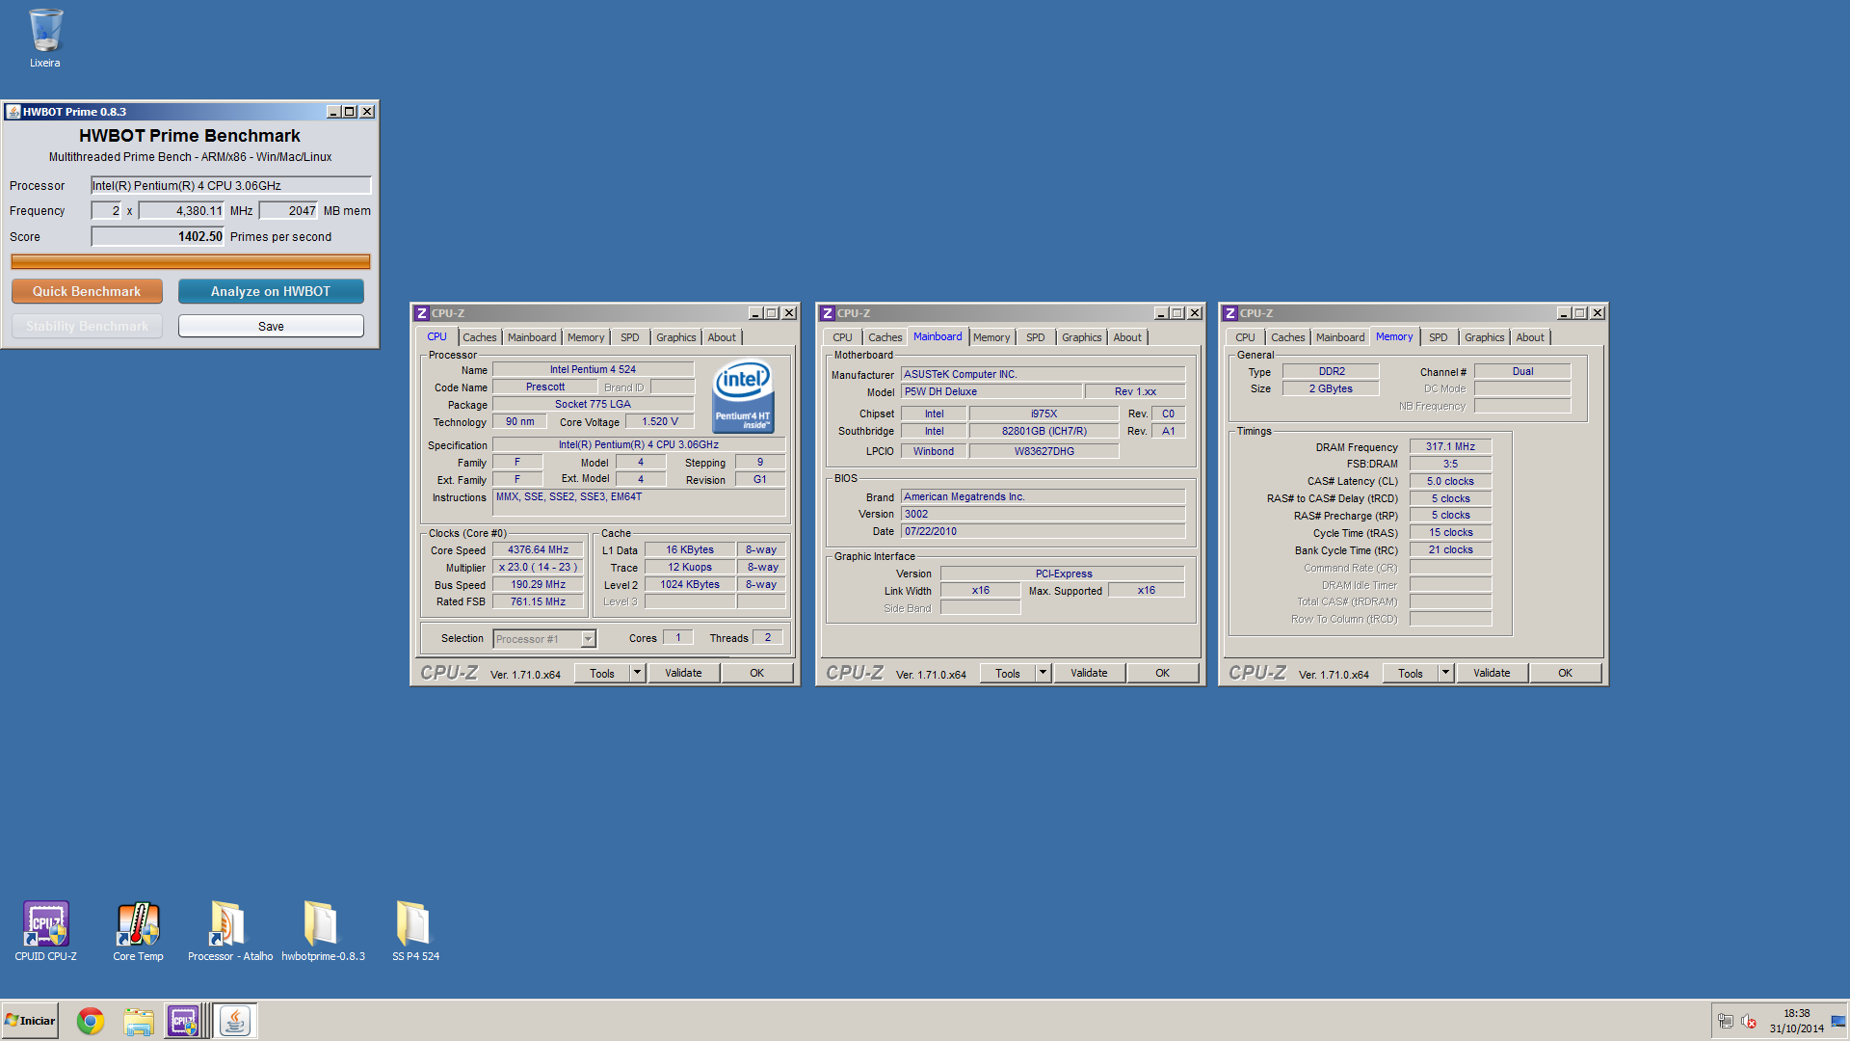
Task: Click the motherboard model P5W DH Deluxe
Action: click(991, 391)
